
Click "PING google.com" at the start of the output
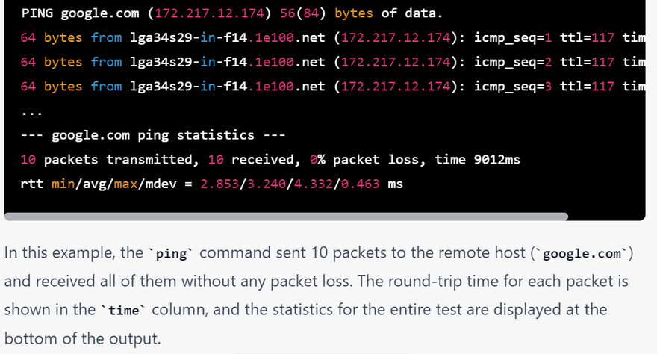[66, 13]
